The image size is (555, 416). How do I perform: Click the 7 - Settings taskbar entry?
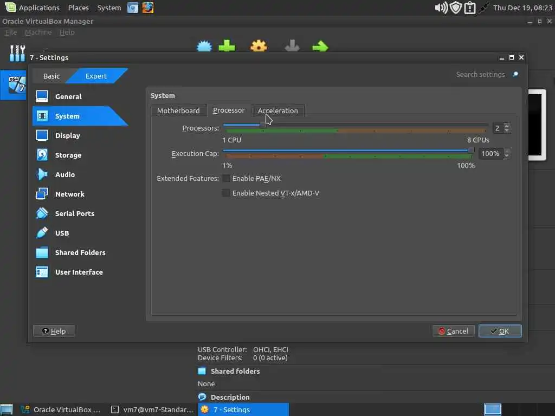pyautogui.click(x=243, y=409)
